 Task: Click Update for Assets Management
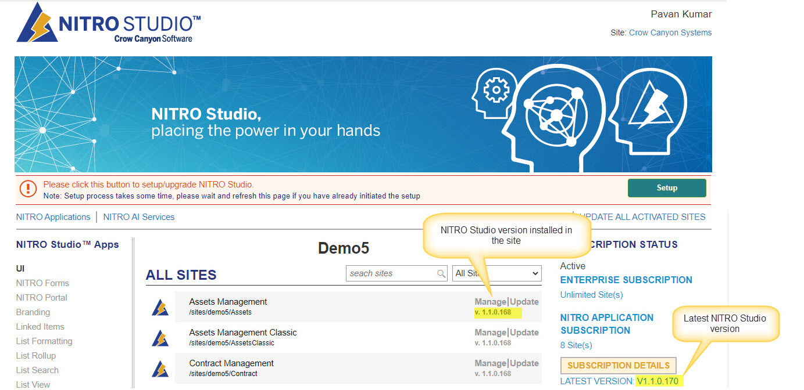pyautogui.click(x=524, y=302)
